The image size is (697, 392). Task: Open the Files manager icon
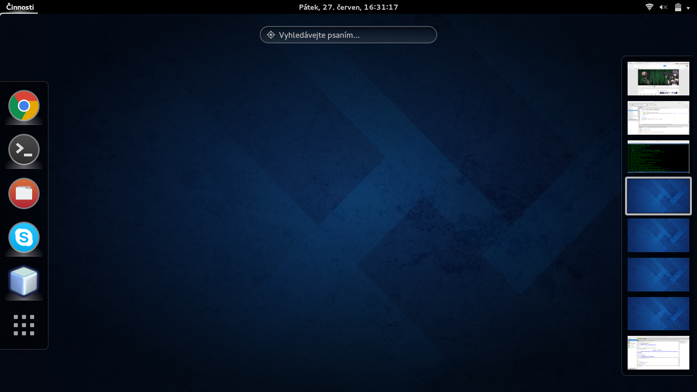(24, 193)
